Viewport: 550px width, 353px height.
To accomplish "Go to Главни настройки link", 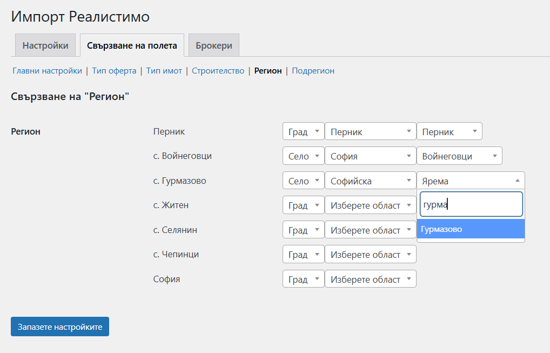I will point(47,71).
